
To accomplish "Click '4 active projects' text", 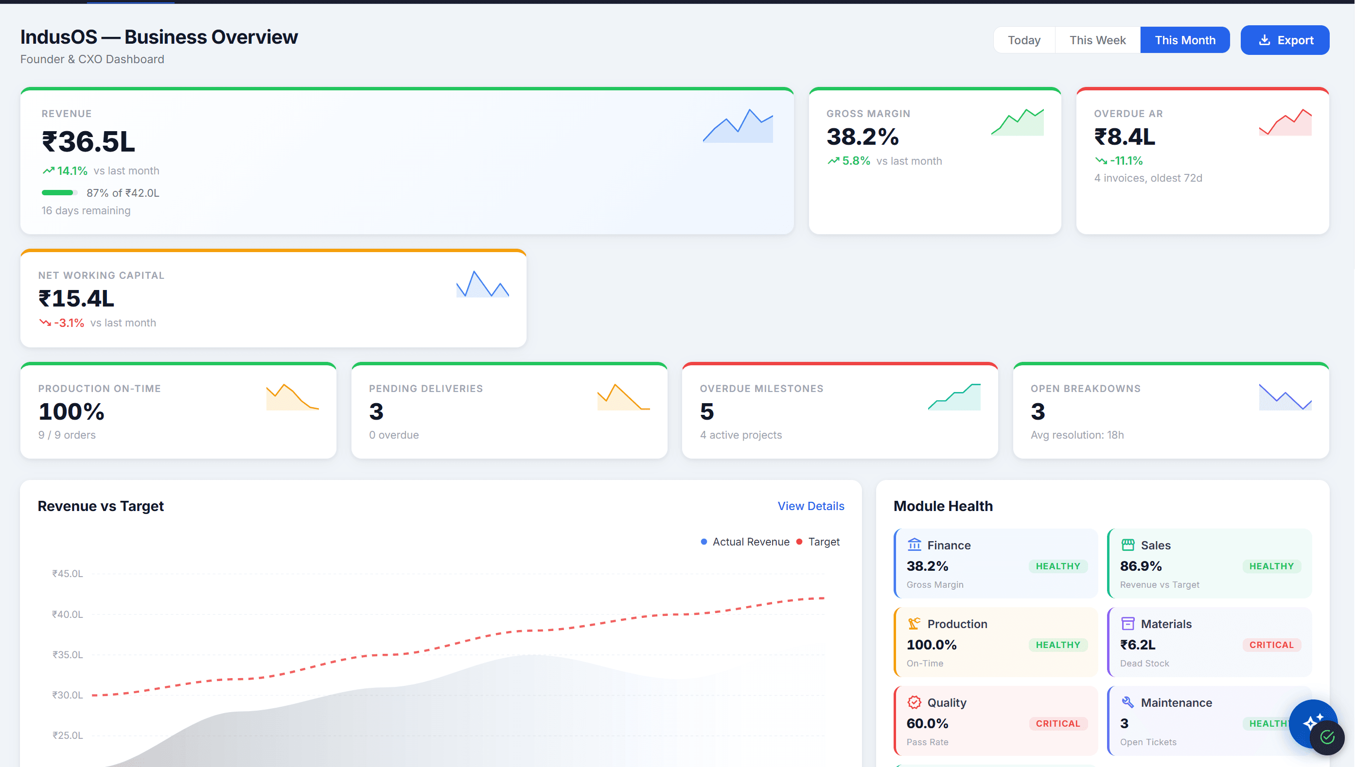I will click(741, 435).
